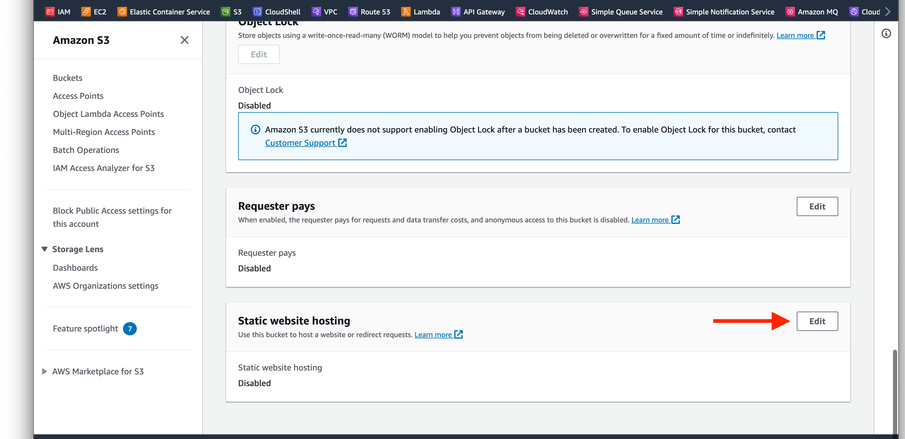Click Disabled status under Object Lock

click(254, 105)
